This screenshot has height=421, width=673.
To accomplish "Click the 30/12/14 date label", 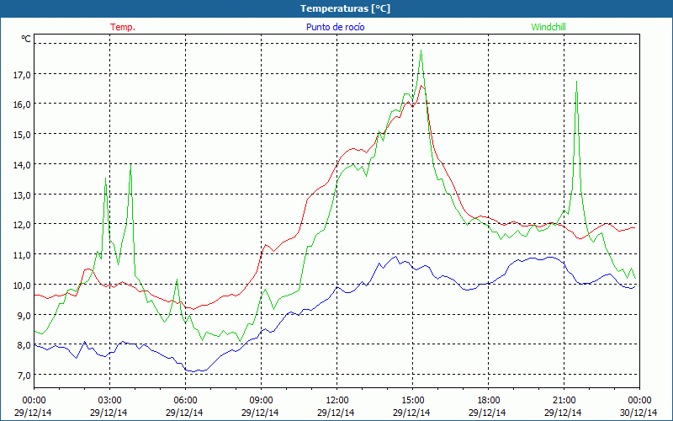I will (x=639, y=413).
